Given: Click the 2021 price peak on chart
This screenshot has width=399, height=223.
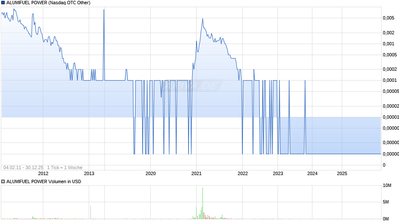Looking at the screenshot, I should [x=202, y=19].
